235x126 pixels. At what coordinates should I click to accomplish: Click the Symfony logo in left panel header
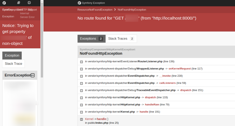point(4,3)
